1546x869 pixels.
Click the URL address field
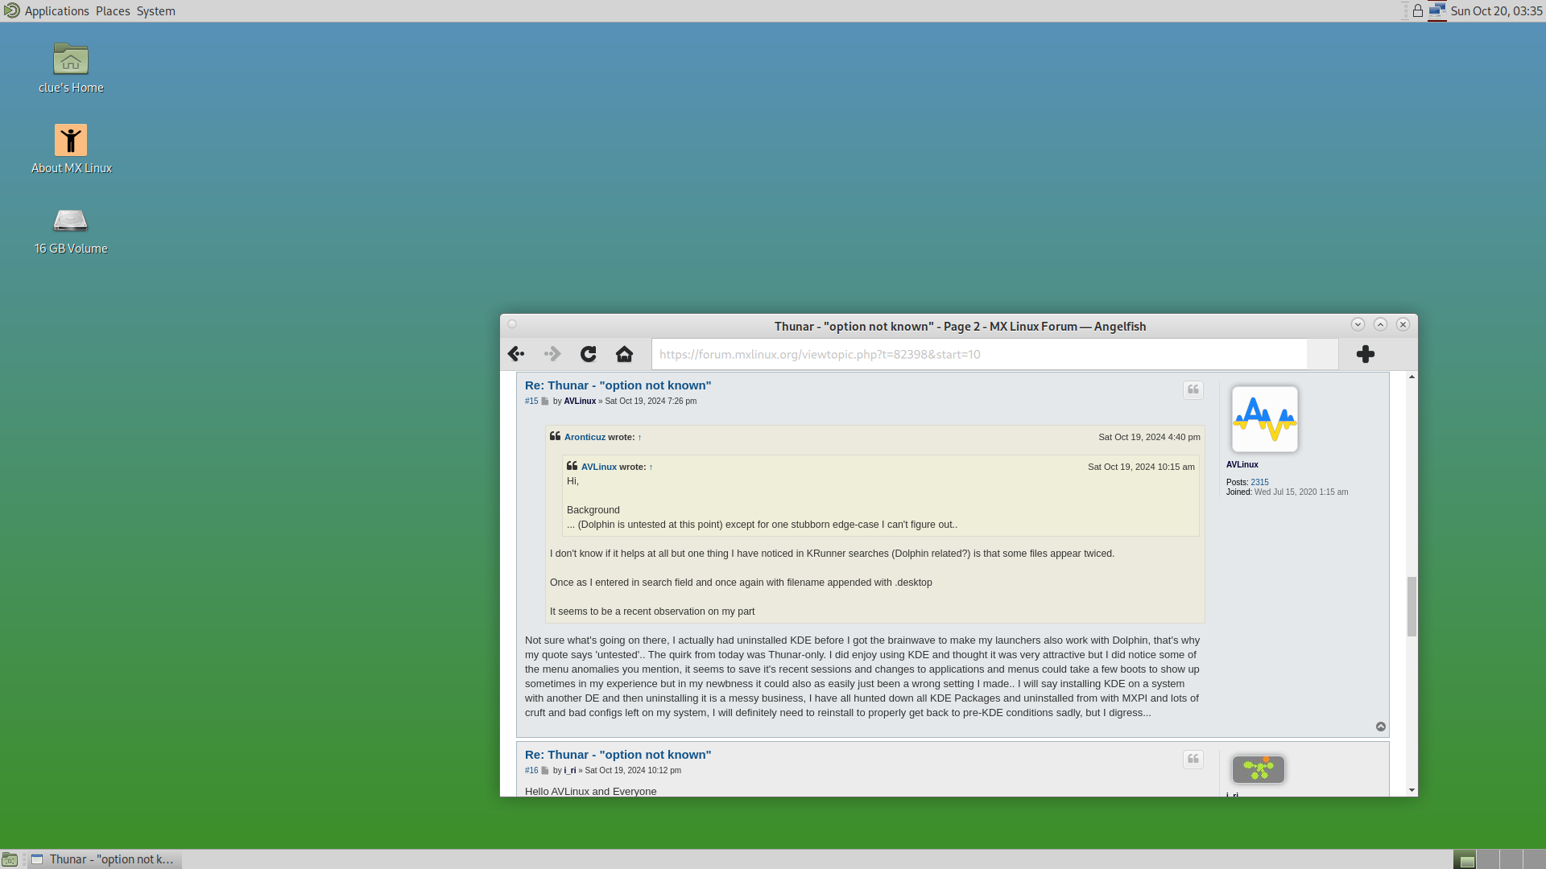tap(978, 354)
